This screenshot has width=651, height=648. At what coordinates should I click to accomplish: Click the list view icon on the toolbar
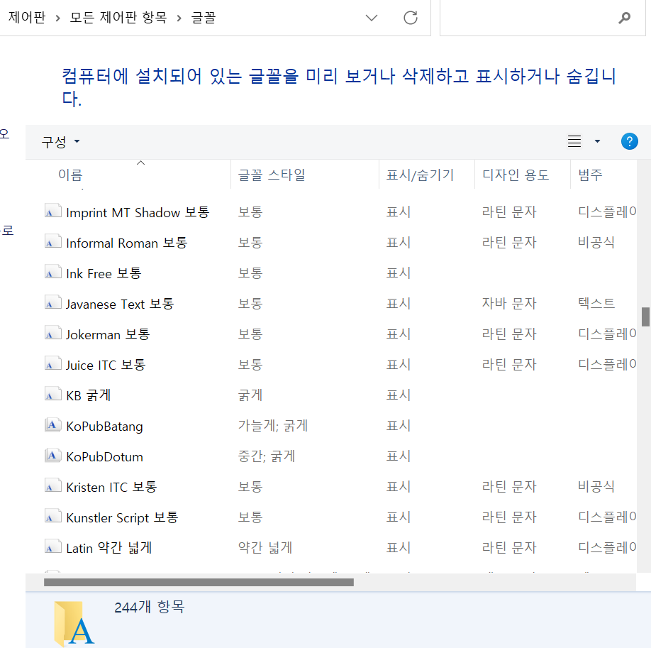tap(573, 141)
